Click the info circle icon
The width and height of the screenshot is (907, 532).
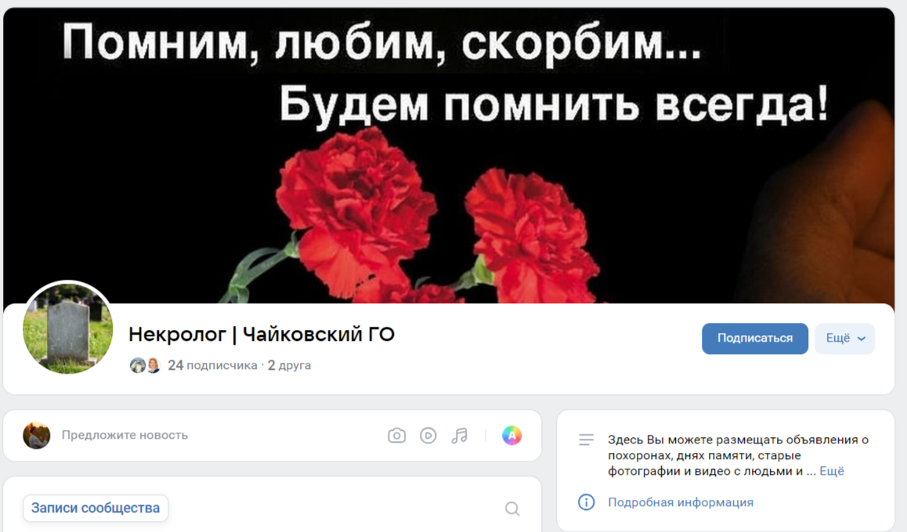pyautogui.click(x=586, y=502)
